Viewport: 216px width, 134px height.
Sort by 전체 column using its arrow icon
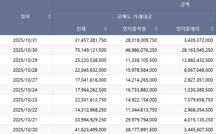[106, 29]
